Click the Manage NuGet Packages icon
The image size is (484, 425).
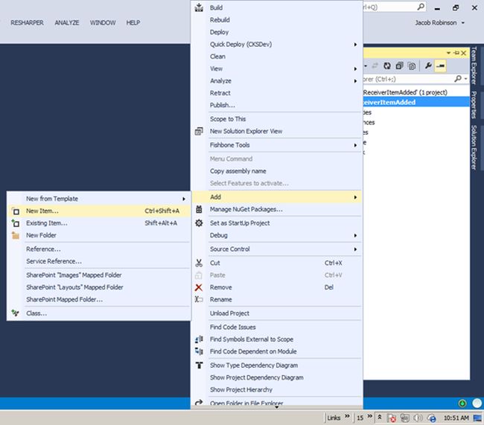point(199,209)
